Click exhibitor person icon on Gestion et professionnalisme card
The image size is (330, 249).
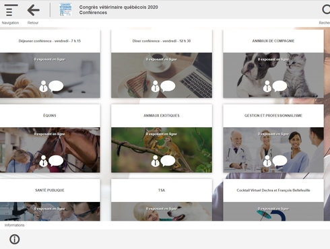267,161
